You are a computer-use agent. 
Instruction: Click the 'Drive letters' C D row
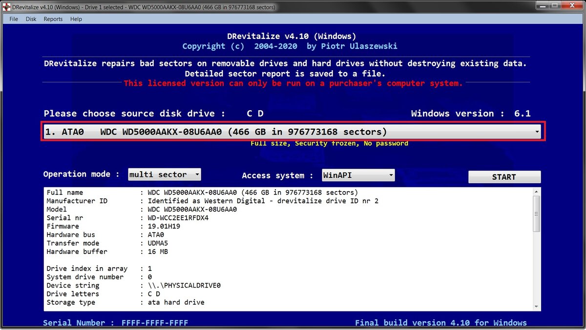tap(103, 294)
